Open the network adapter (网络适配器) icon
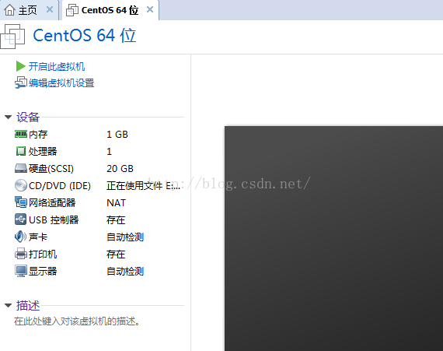Screen dimensions: 443x351 coord(21,202)
